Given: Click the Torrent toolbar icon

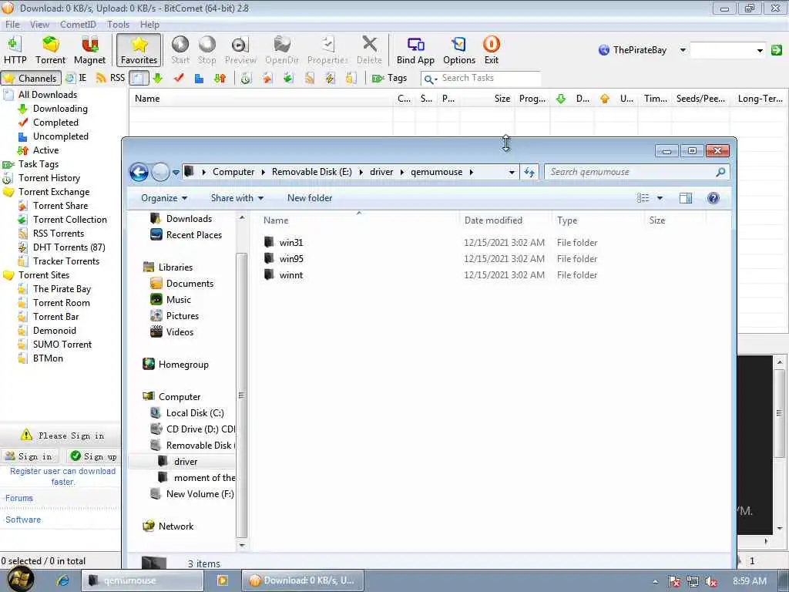Looking at the screenshot, I should point(50,50).
